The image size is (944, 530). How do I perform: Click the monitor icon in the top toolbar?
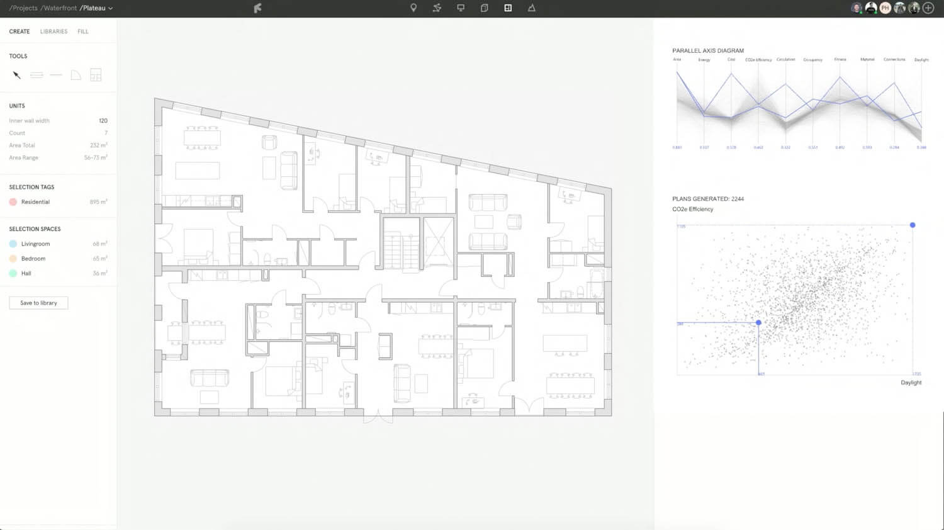(x=460, y=8)
